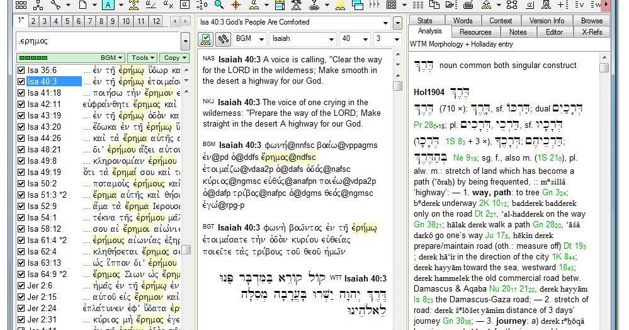
Task: Uncheck the Isa 49:8 result checkbox
Action: point(21,161)
